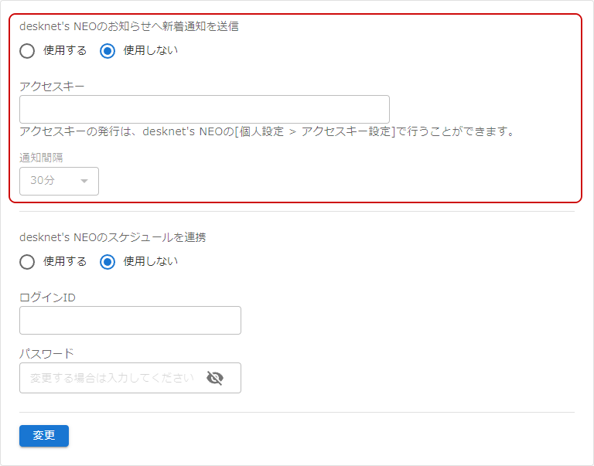594x466 pixels.
Task: Focus the ログインID input field
Action: coord(130,320)
